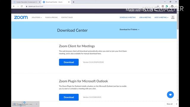
Task: Open the Download for IT Admin dropdown
Action: [x=129, y=29]
